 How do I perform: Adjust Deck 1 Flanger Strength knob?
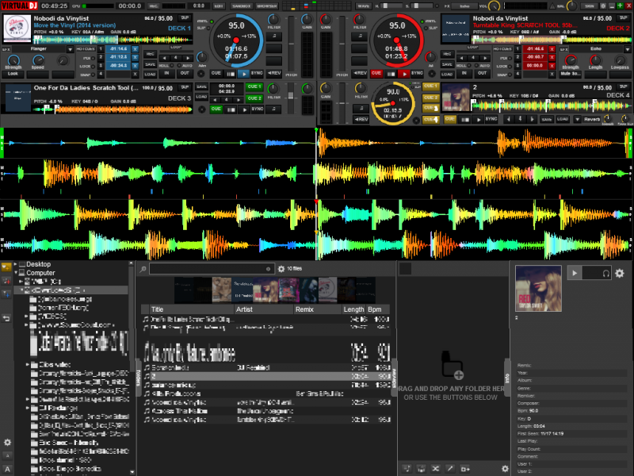click(x=13, y=61)
